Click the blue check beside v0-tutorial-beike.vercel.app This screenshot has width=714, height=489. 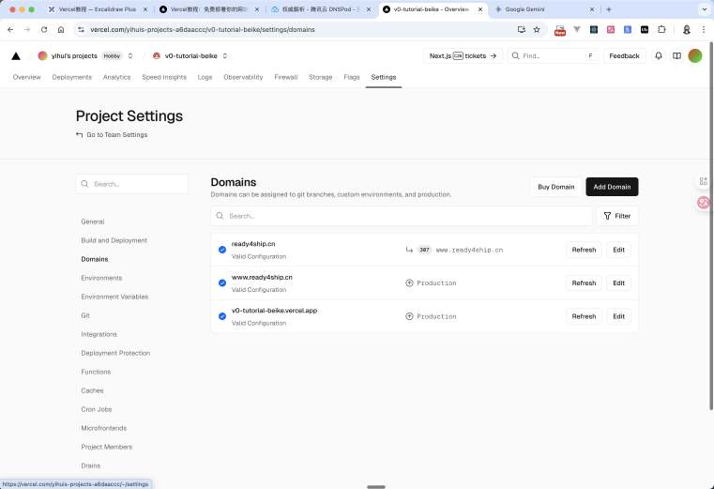[222, 316]
